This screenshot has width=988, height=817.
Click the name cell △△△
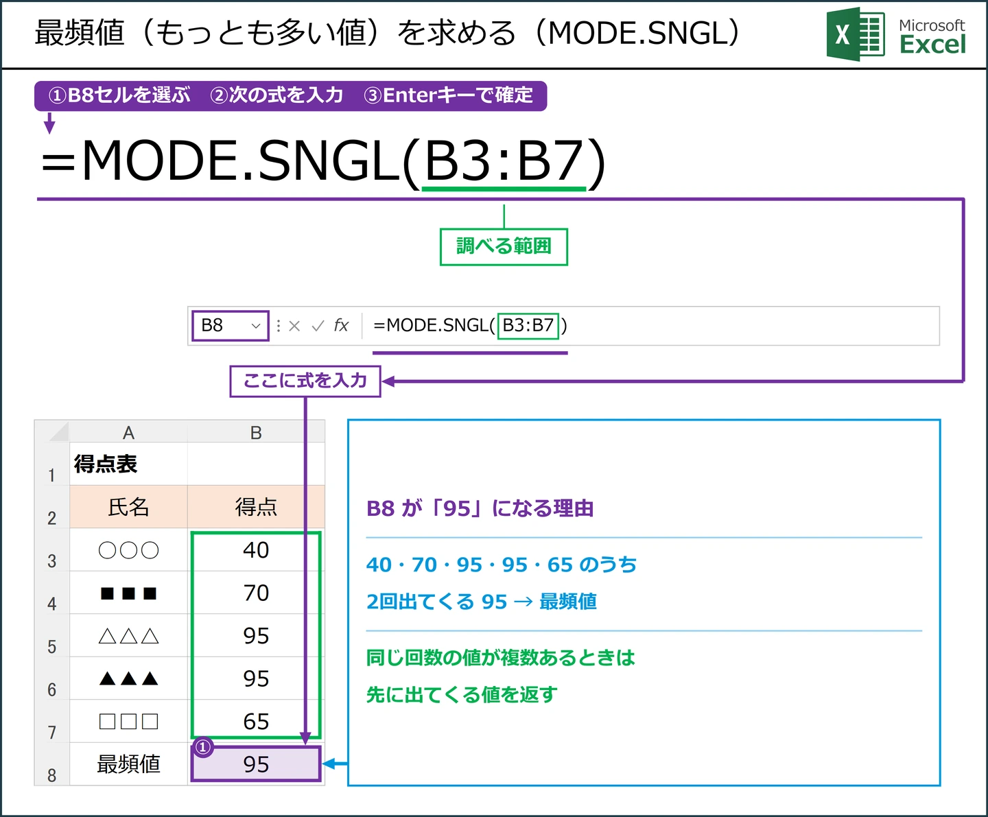[128, 636]
